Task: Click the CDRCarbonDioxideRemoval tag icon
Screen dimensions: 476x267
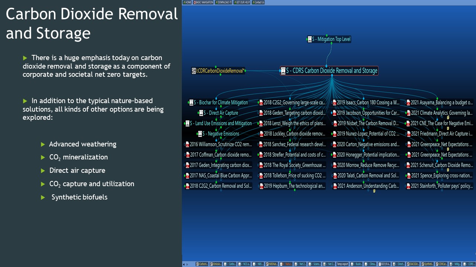Action: (x=194, y=70)
